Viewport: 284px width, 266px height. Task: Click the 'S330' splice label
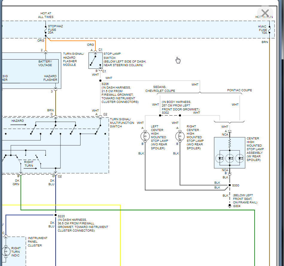(236, 185)
